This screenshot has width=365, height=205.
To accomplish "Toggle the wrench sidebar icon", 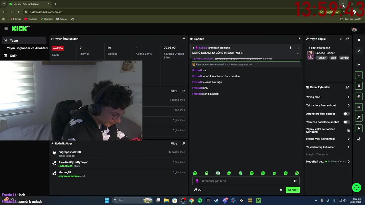I will (x=359, y=128).
